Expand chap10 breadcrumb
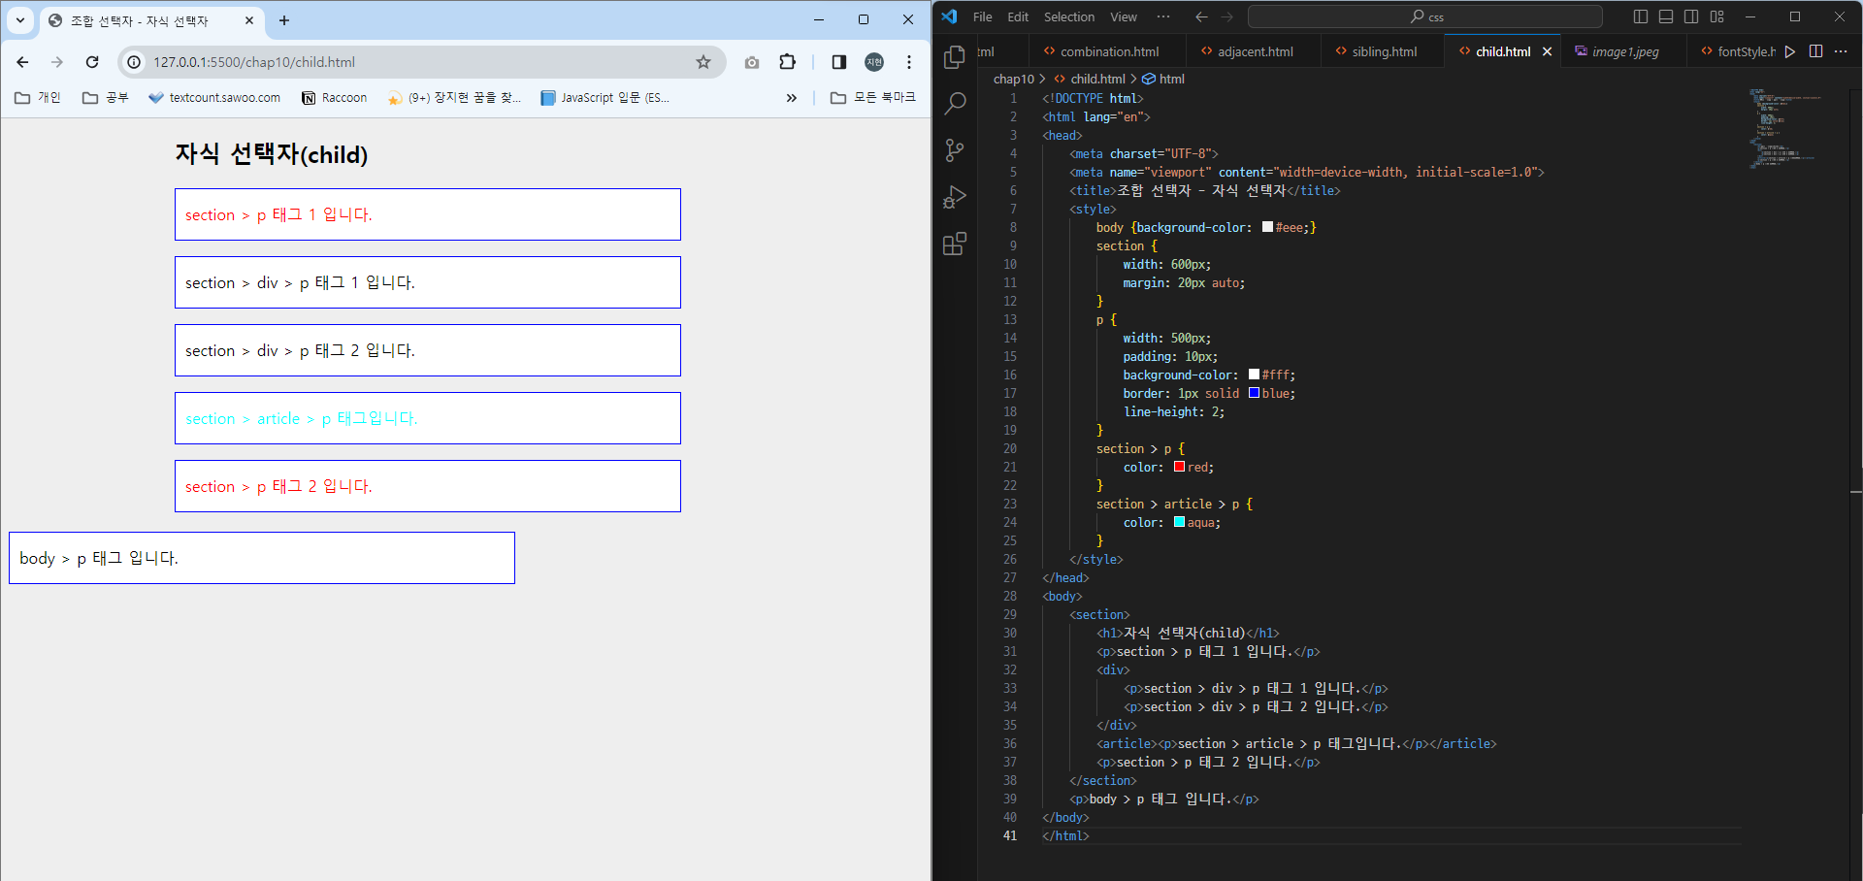The height and width of the screenshot is (881, 1863). (1014, 79)
